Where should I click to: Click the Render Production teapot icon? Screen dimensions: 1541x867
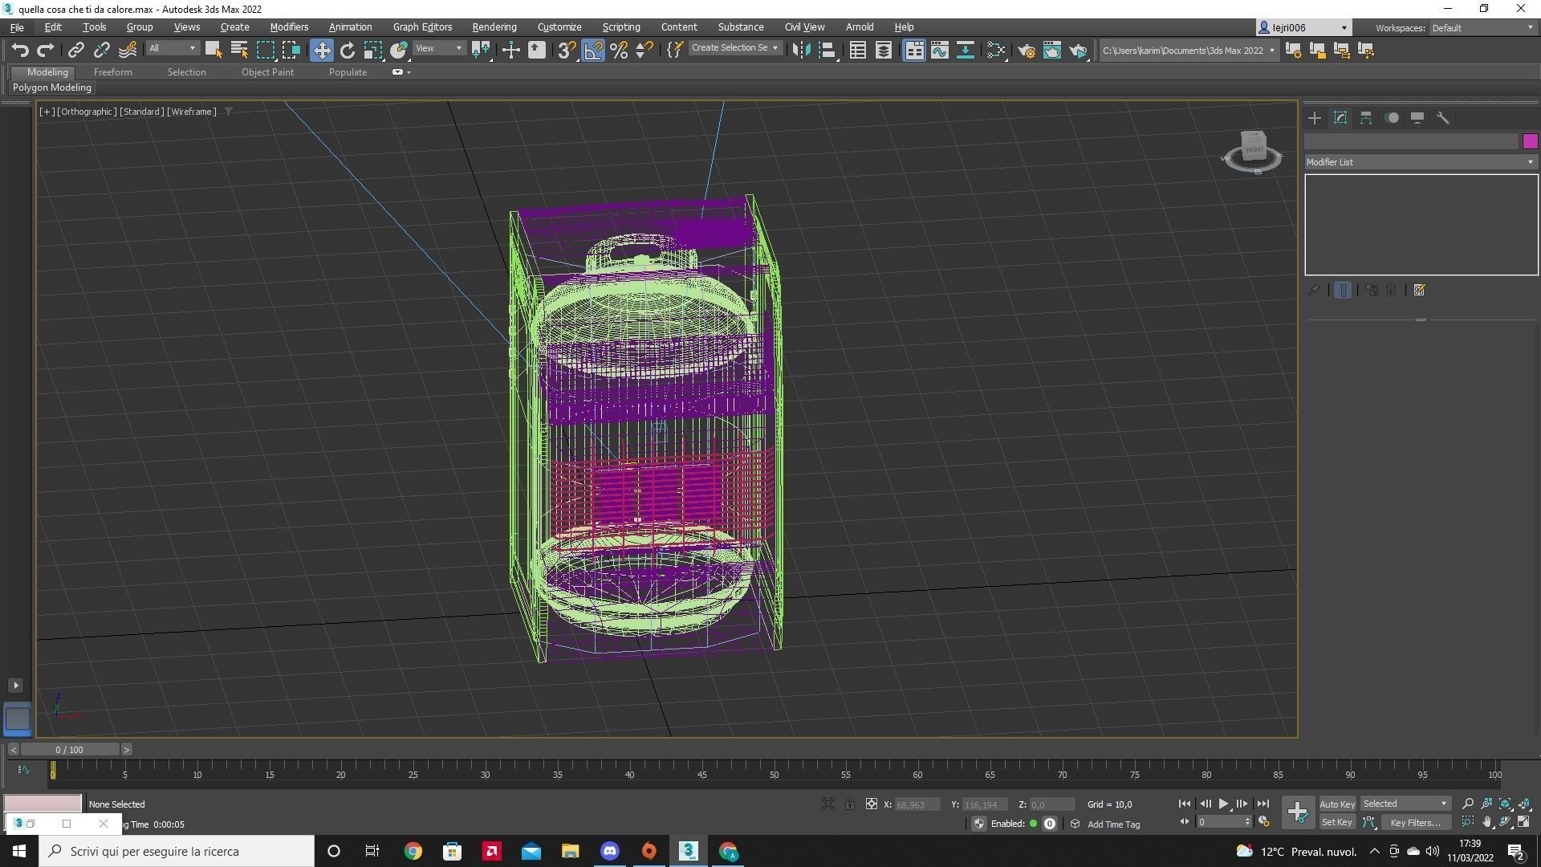pyautogui.click(x=1078, y=51)
